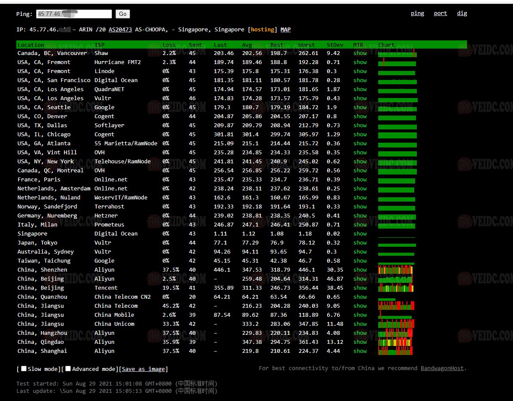Click the Save as image link
The image size is (513, 401).
click(x=143, y=369)
